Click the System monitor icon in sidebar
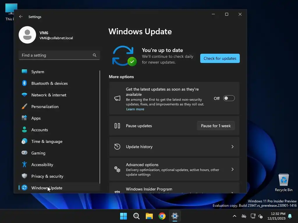This screenshot has height=223, width=298. pyautogui.click(x=24, y=71)
